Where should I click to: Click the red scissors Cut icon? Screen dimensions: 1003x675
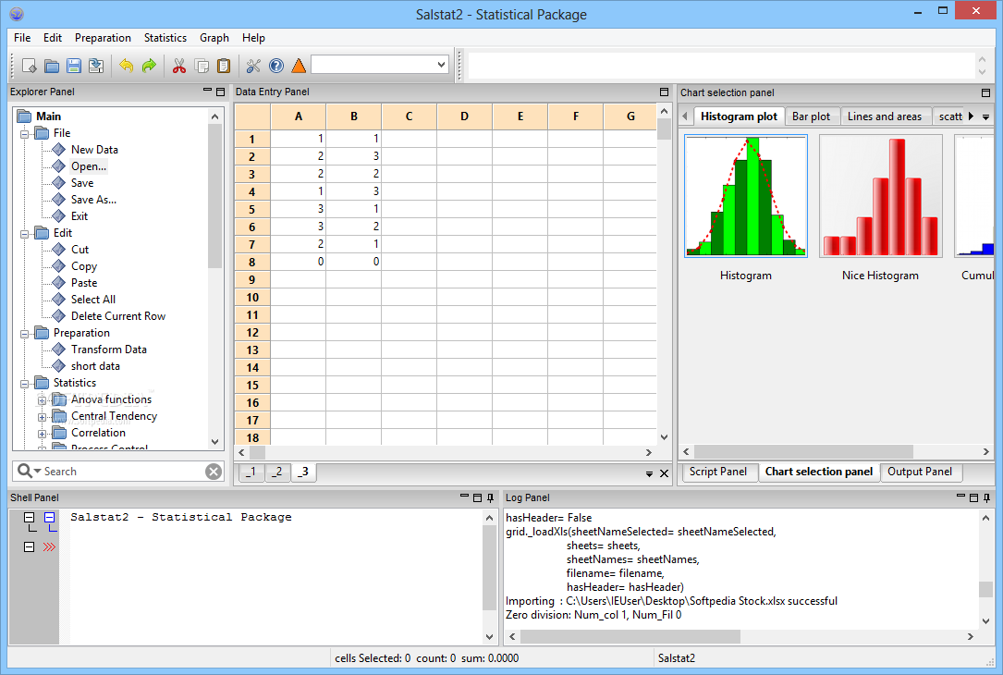[179, 66]
